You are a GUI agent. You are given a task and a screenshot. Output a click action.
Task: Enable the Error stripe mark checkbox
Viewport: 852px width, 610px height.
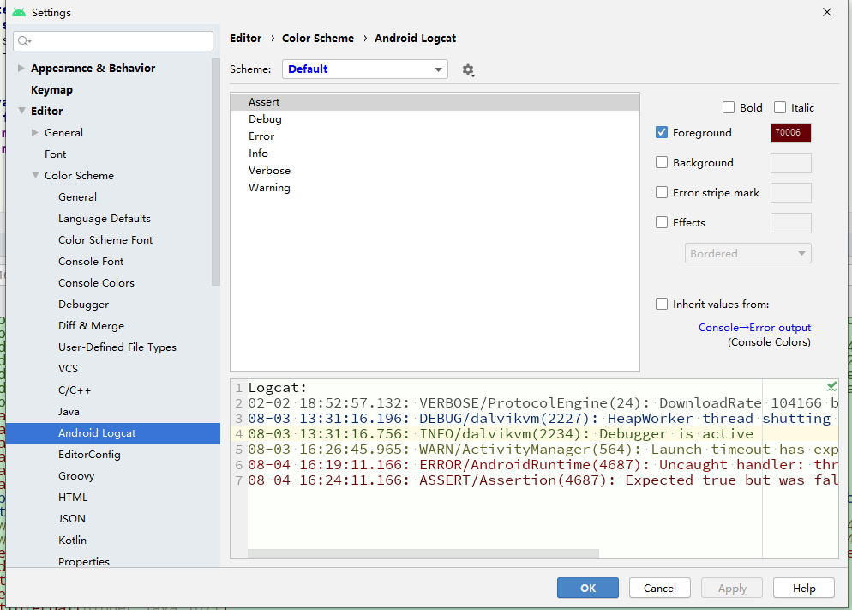coord(662,192)
